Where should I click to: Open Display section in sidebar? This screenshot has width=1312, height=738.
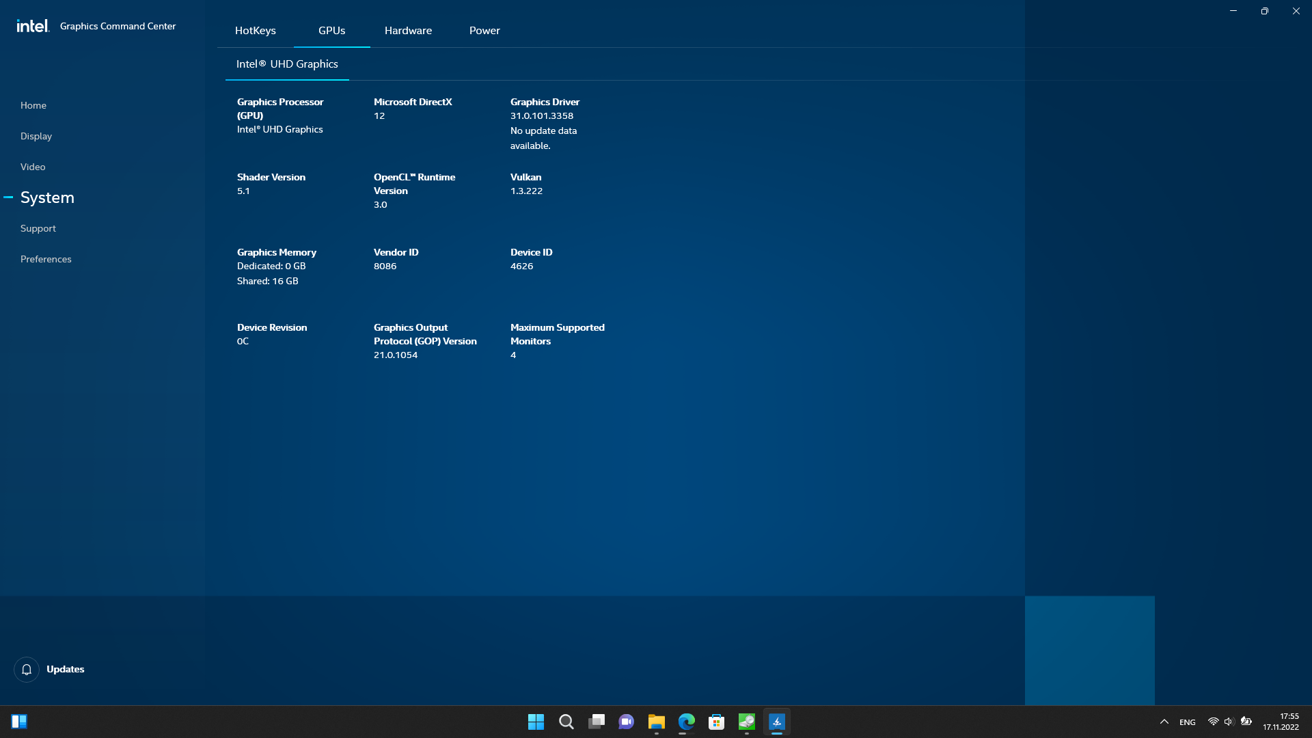(36, 136)
